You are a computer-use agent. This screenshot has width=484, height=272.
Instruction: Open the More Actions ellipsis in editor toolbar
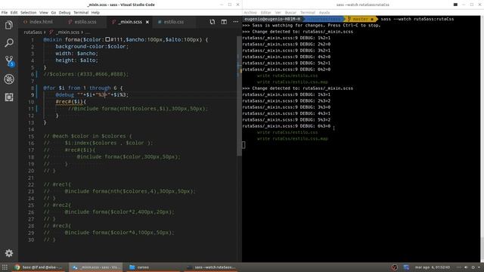tap(235, 22)
